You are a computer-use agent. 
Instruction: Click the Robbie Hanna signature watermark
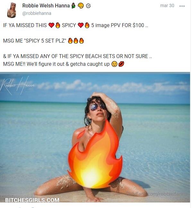(x=17, y=85)
